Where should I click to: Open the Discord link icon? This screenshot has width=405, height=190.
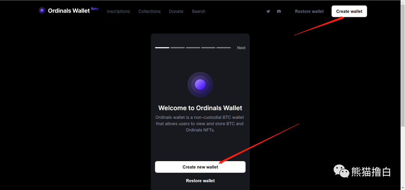(279, 11)
